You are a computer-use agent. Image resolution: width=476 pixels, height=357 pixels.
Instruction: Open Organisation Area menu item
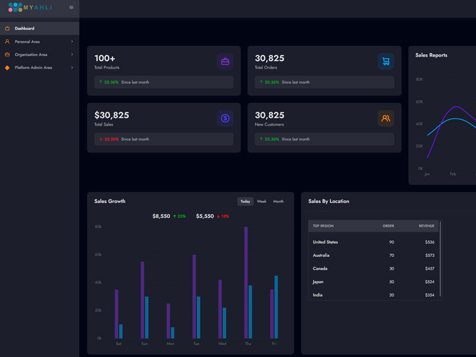(31, 55)
